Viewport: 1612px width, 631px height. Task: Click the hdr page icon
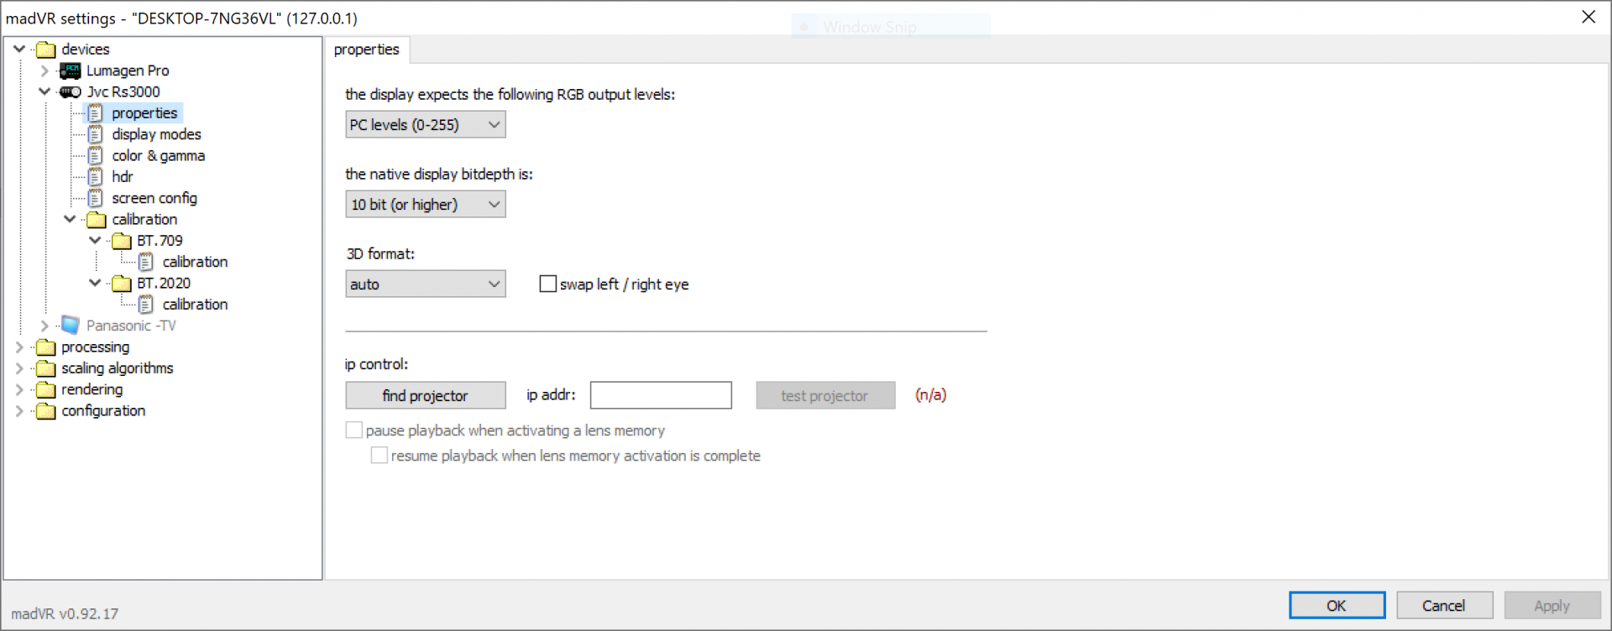[96, 177]
